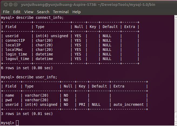The image size is (177, 126).
Task: Open the View menu
Action: (x=29, y=12)
